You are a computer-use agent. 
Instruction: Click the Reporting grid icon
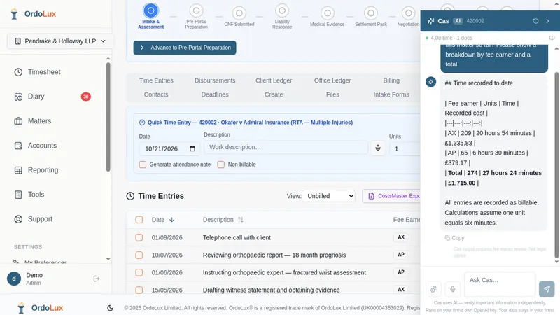tap(18, 170)
